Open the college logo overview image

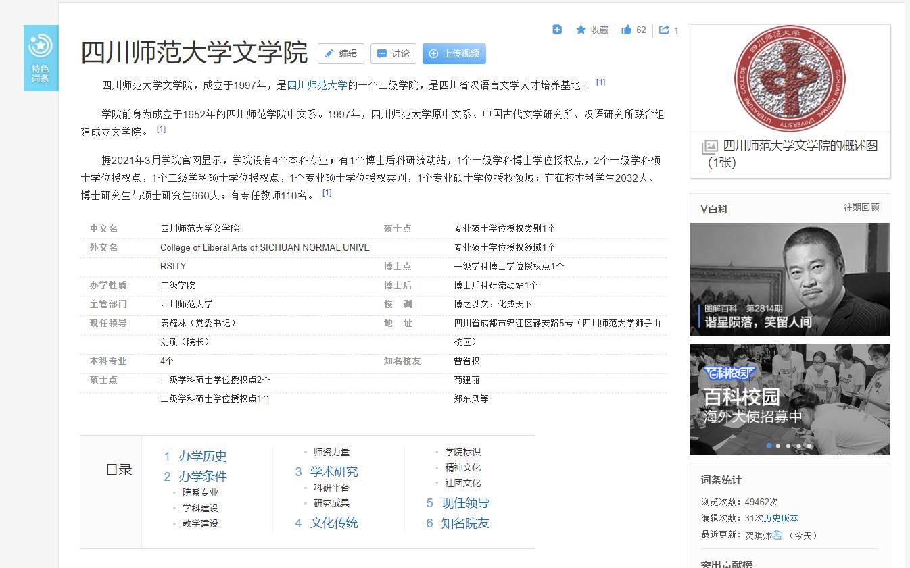790,78
